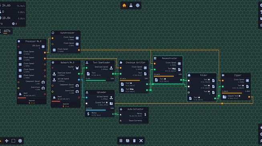Click Zipper Zipped Text orange output port

click(x=249, y=97)
